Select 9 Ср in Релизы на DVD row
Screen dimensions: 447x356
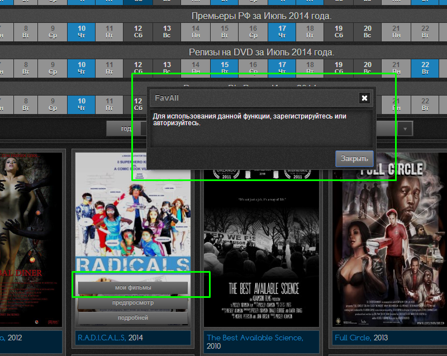(x=53, y=68)
